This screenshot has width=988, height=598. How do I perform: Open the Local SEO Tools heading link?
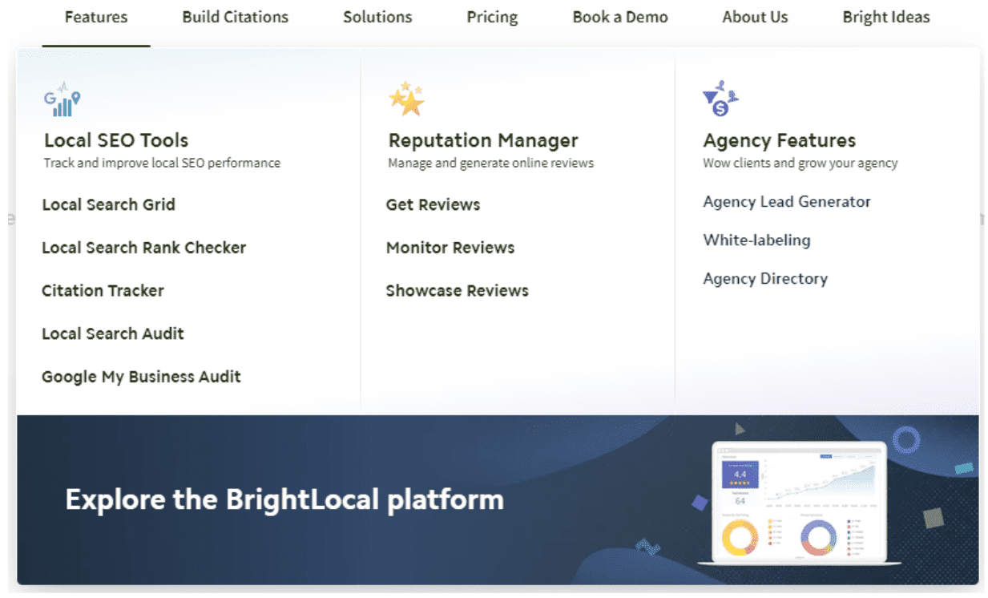coord(116,140)
